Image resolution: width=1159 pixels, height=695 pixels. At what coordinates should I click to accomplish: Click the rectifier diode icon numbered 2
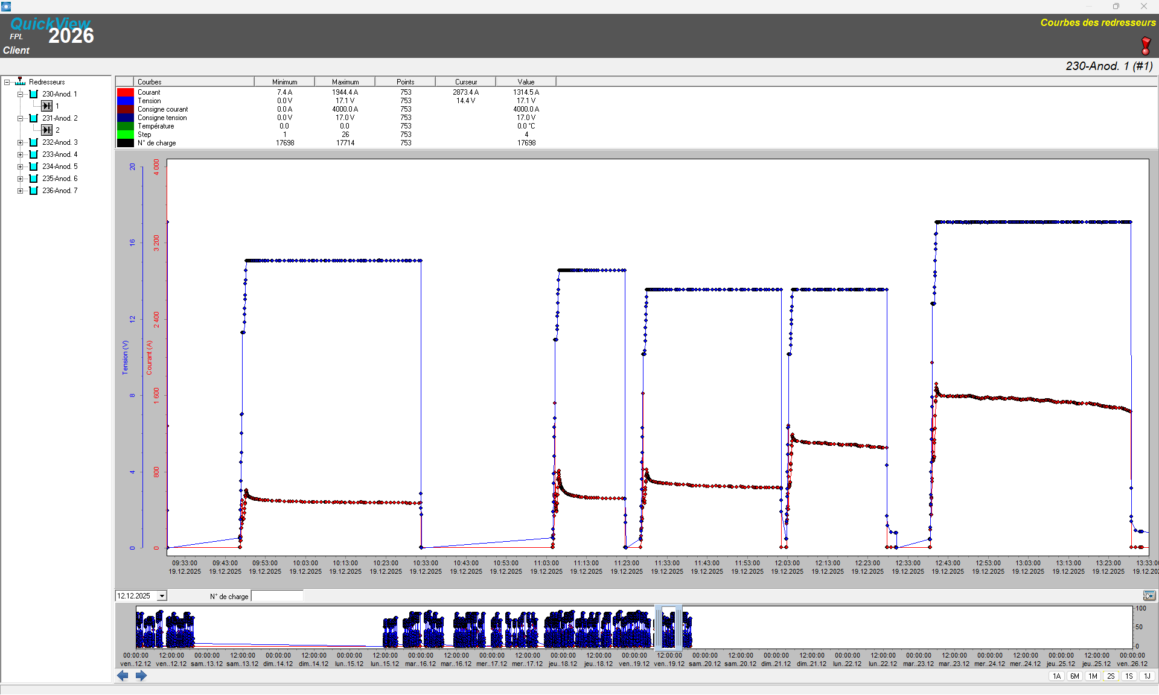46,130
